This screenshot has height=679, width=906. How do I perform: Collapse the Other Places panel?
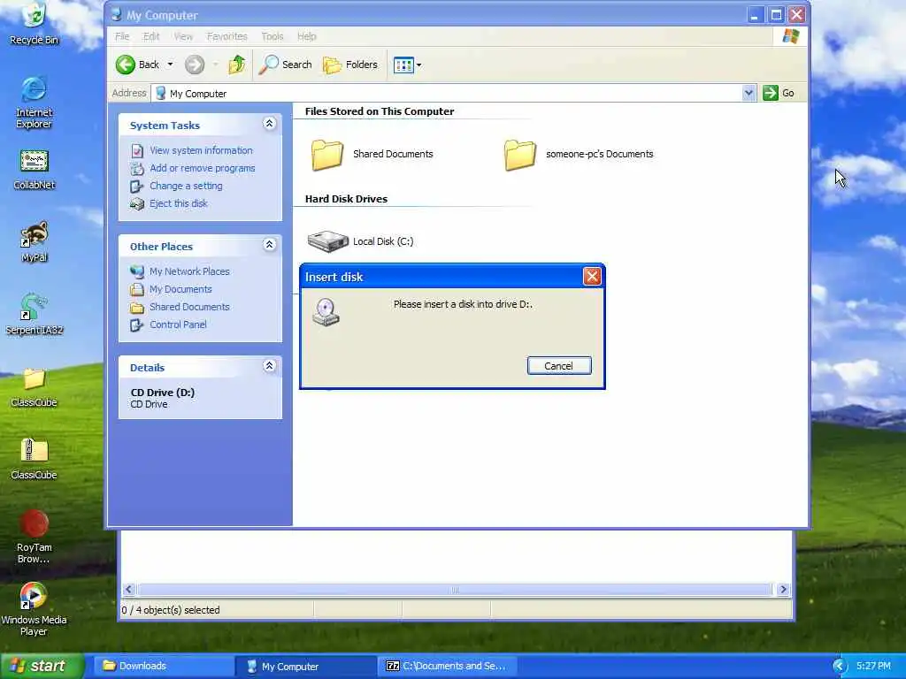point(269,245)
